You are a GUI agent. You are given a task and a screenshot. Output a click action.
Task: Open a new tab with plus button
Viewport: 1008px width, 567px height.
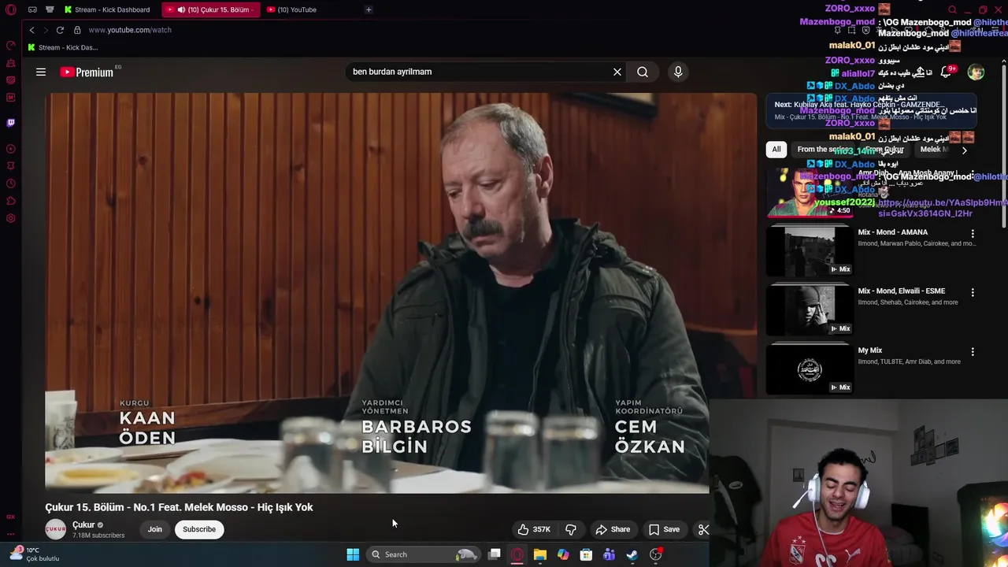(369, 9)
